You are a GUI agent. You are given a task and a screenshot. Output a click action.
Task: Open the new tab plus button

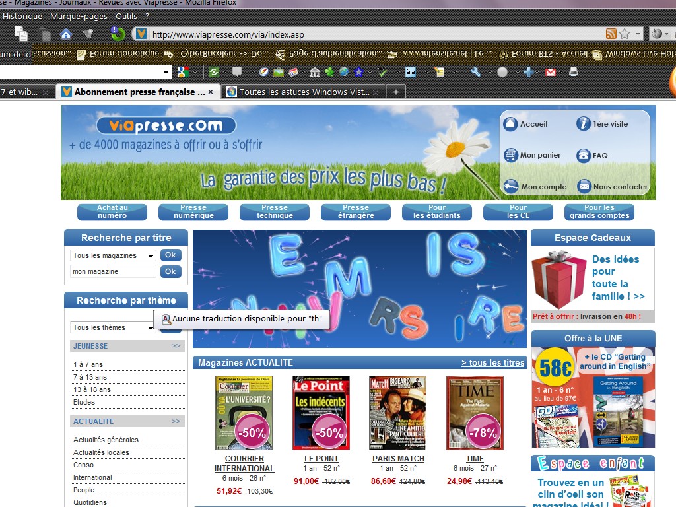395,92
